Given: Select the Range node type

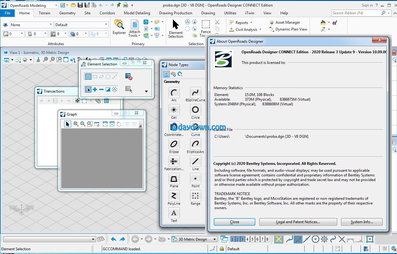Looking at the screenshot, I should 195,196.
